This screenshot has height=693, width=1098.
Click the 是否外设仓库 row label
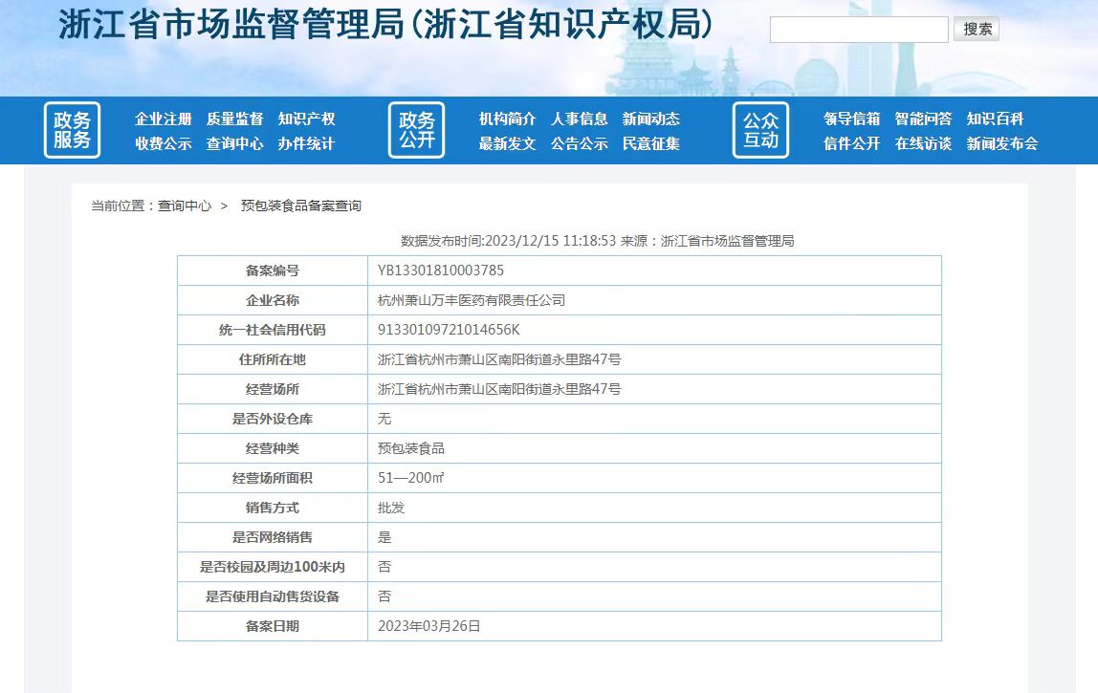pos(273,419)
